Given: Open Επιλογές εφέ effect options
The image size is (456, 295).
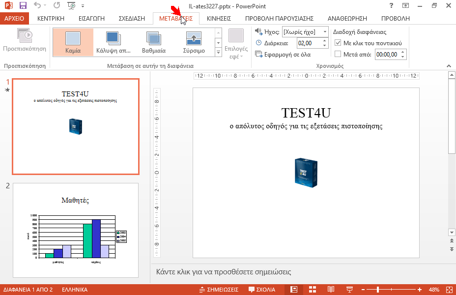Looking at the screenshot, I should tap(236, 44).
